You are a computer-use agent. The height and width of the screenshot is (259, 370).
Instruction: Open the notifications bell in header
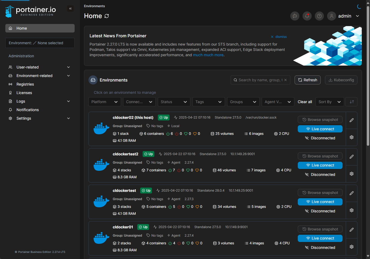pyautogui.click(x=307, y=16)
